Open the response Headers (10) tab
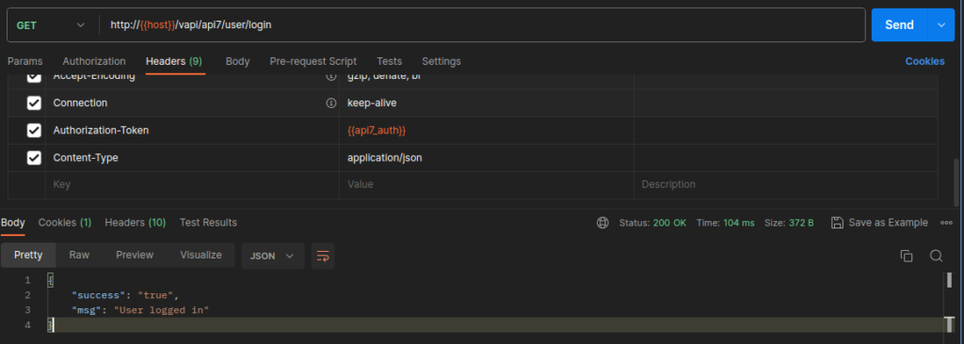The image size is (964, 344). 136,223
